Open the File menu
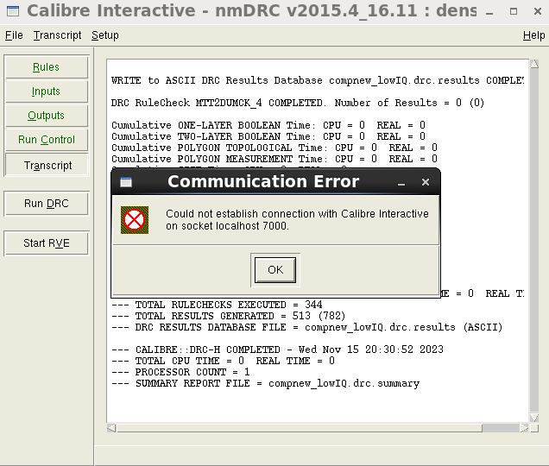Screen dimensions: 549x466 14,35
